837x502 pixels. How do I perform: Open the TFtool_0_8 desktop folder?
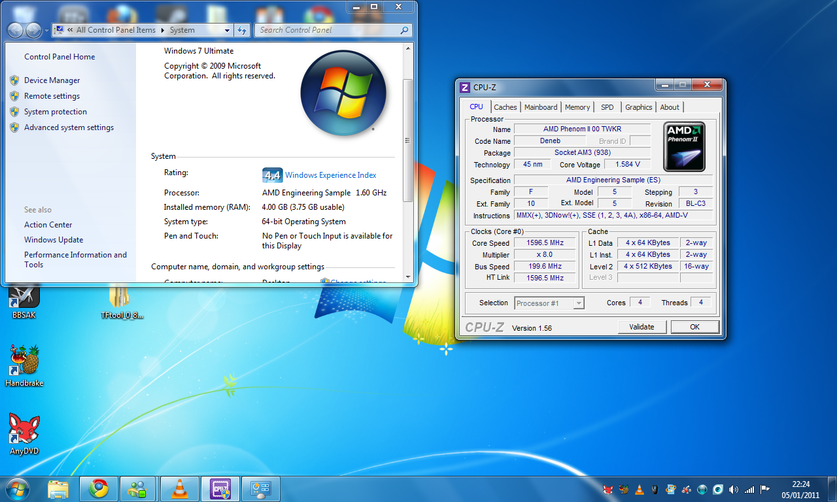122,301
